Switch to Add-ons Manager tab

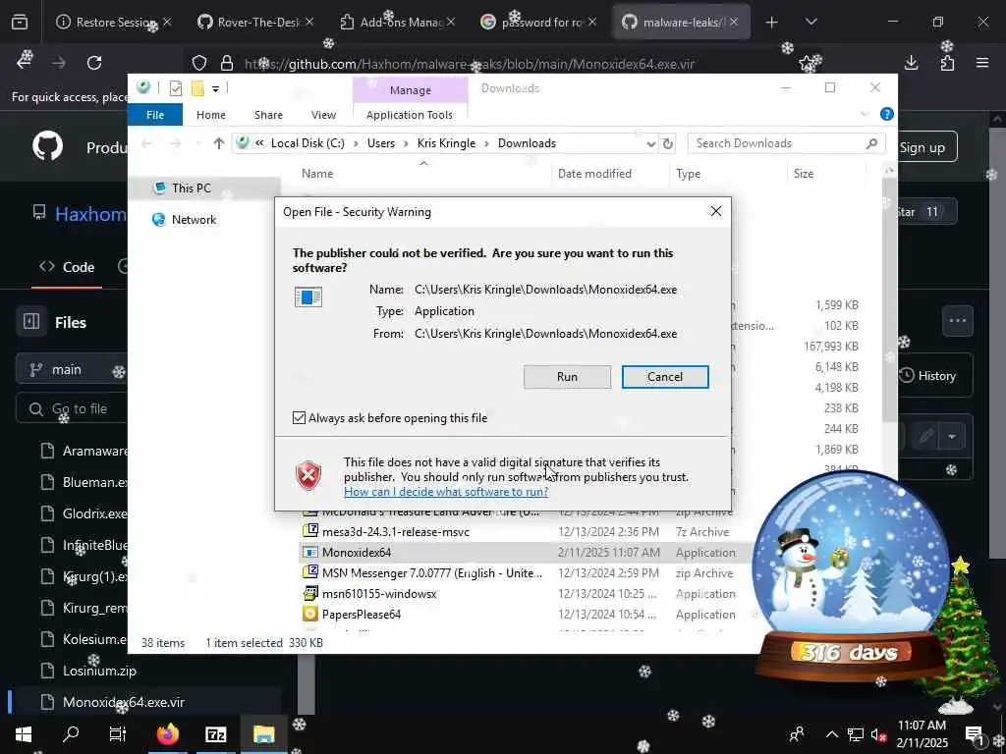[398, 23]
